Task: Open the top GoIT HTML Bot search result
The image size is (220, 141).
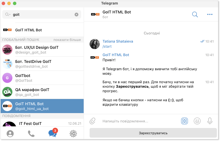Action: pyautogui.click(x=42, y=30)
